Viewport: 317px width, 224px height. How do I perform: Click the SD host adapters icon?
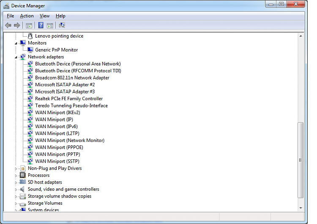[x=23, y=182]
